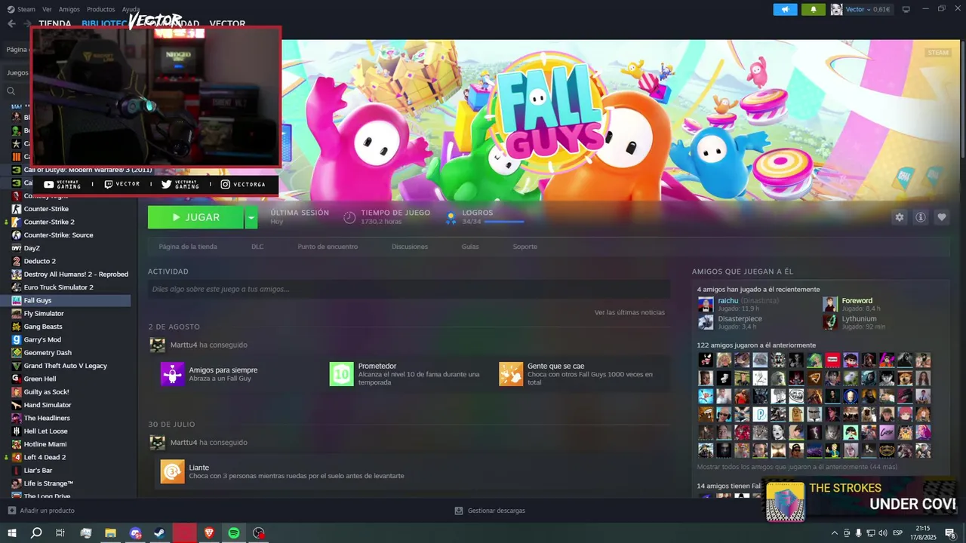Add Fall Guys to favorites heart
Screen dimensions: 966x543
(942, 217)
